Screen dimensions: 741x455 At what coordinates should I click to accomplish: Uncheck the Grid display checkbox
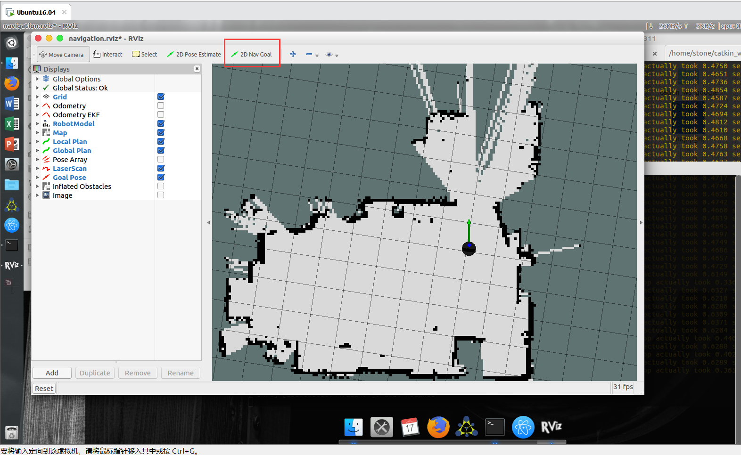[161, 97]
